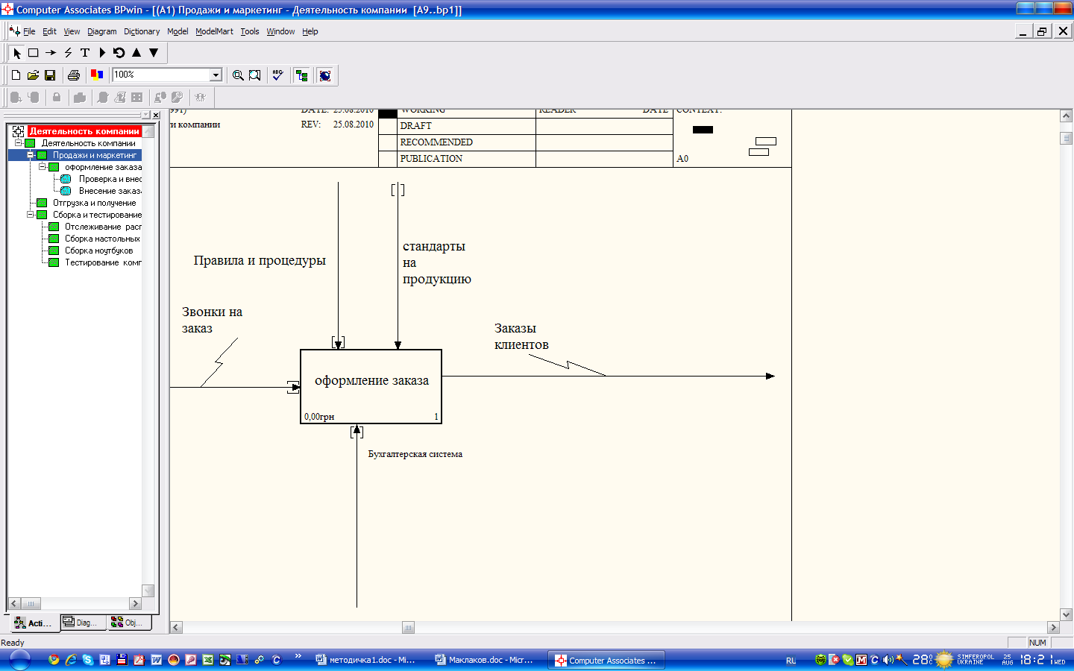Open the Help menu

[x=310, y=31]
